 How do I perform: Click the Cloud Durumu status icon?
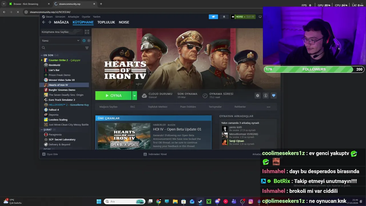click(144, 96)
